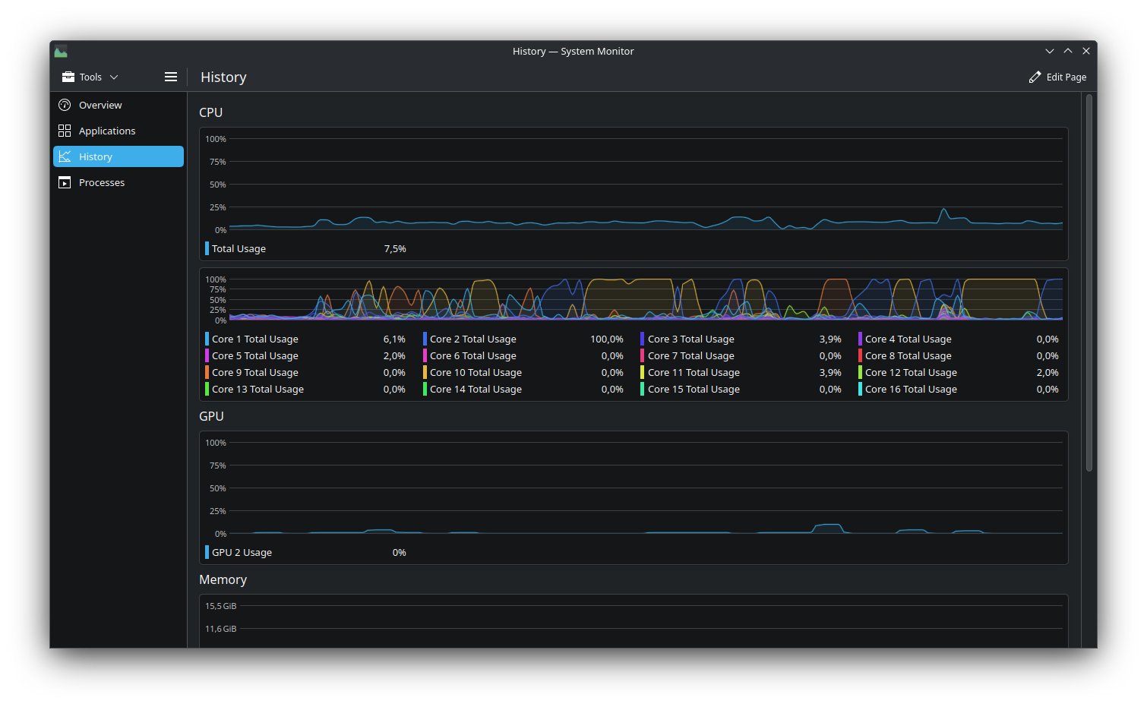Viewport: 1147px width, 707px height.
Task: Click the Core 7 Total Usage legend label
Action: [691, 355]
